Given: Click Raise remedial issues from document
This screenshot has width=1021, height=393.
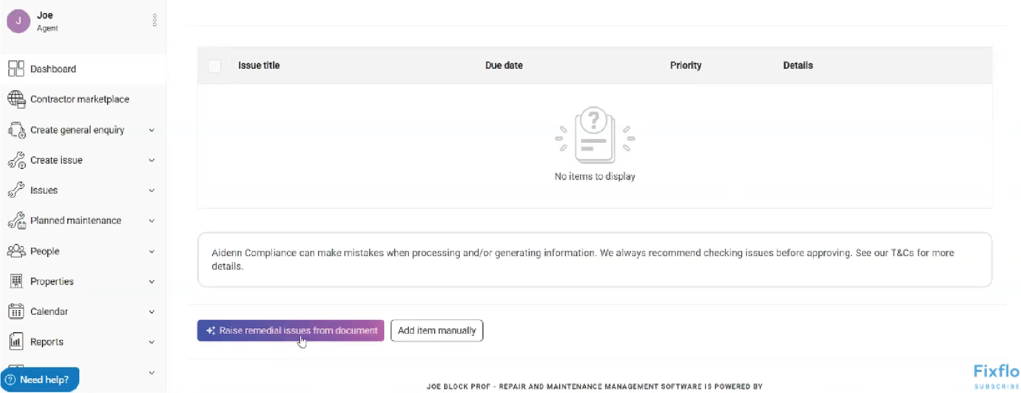Looking at the screenshot, I should tap(291, 331).
